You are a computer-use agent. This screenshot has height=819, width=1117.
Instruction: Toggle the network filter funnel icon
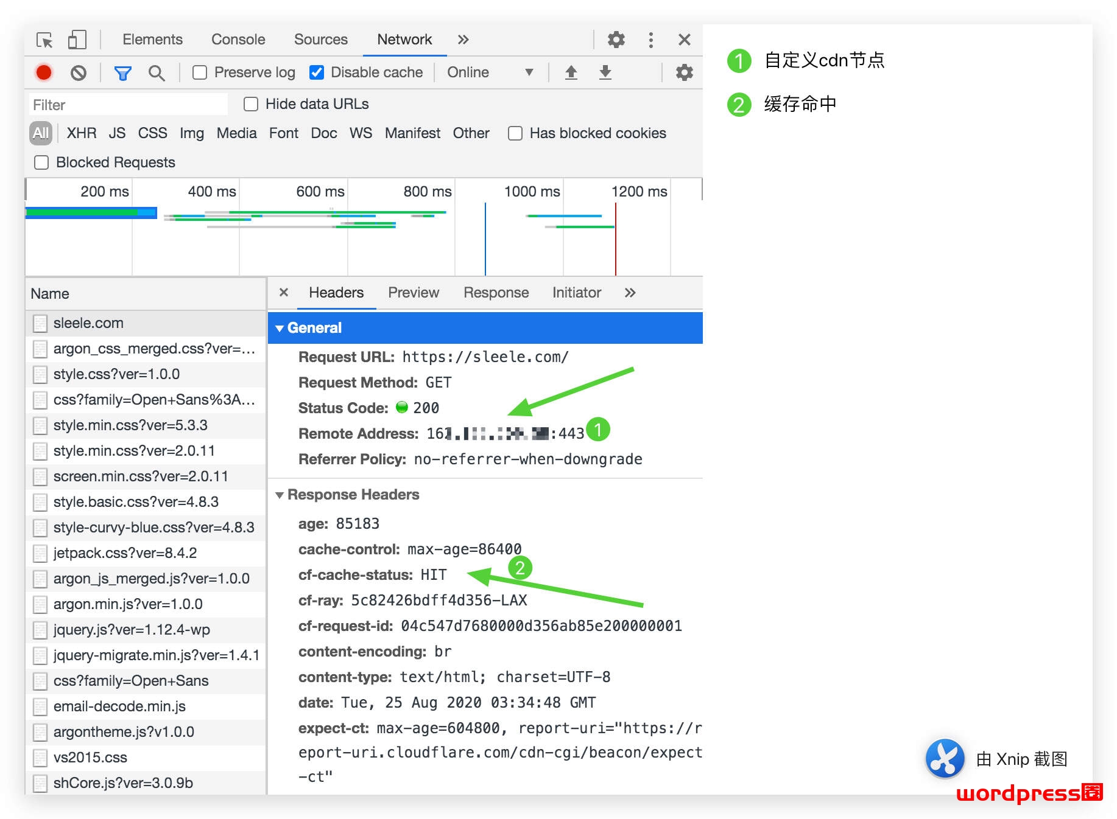click(x=123, y=74)
